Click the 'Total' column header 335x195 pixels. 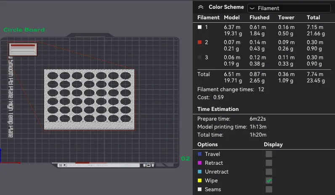click(313, 18)
